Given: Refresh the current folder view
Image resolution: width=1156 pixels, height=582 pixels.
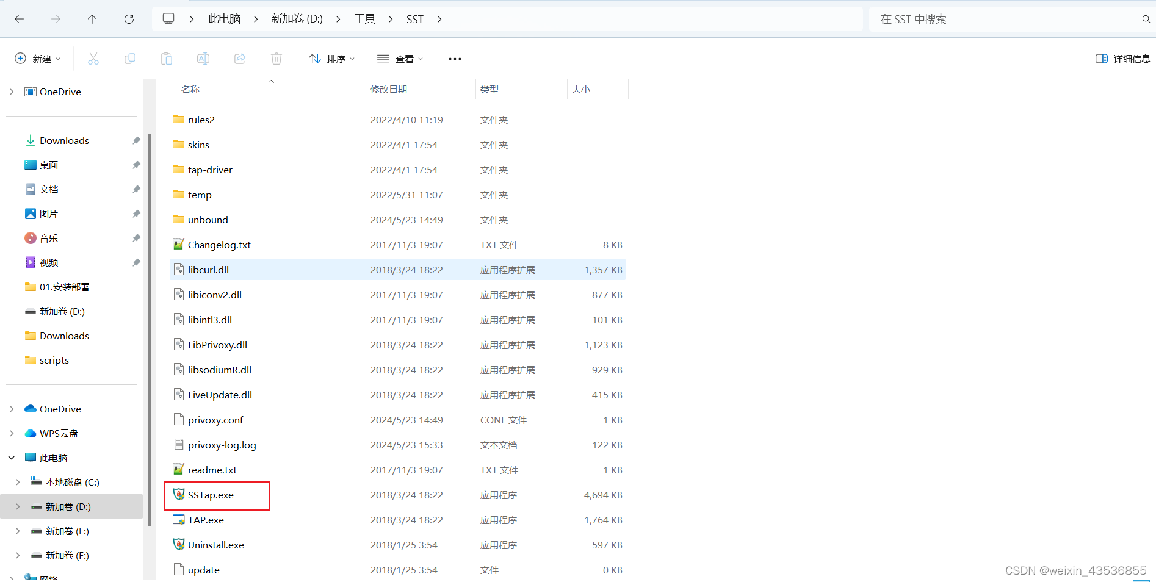Looking at the screenshot, I should [129, 19].
